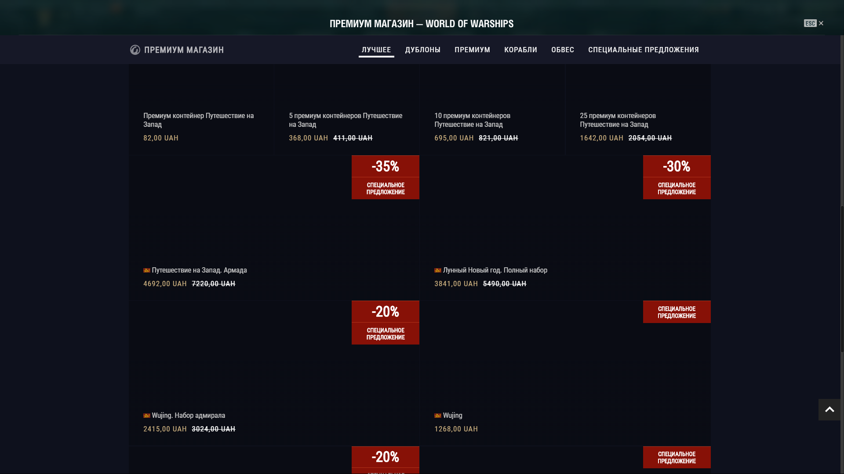Click the scroll-to-top arrow button
Viewport: 844px width, 474px height.
point(829,409)
